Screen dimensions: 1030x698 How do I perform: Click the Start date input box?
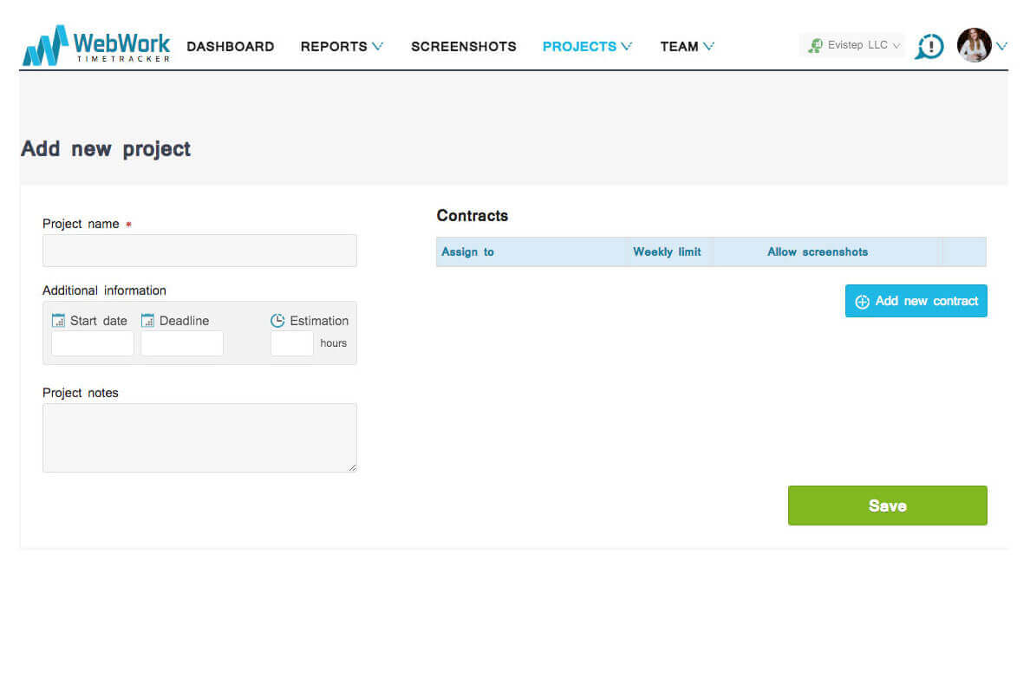coord(93,343)
